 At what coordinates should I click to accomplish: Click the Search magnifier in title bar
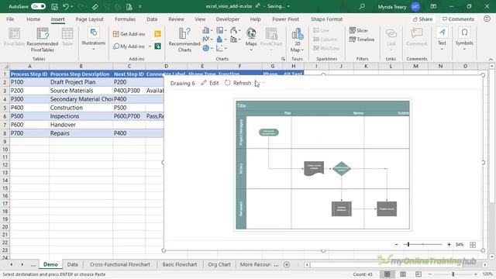pos(362,6)
